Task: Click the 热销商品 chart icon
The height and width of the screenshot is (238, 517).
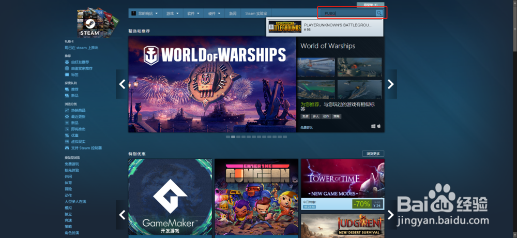Action: pyautogui.click(x=67, y=110)
